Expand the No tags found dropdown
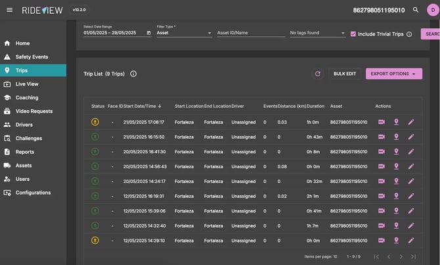The width and height of the screenshot is (440, 265). point(317,33)
